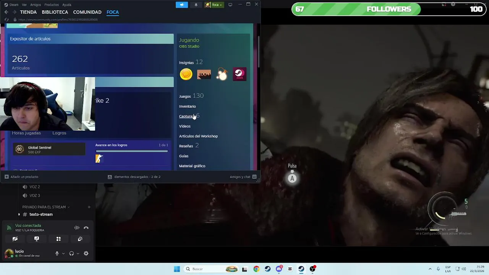Open Elementos descargados downloads status
489x275 pixels.
tap(134, 177)
